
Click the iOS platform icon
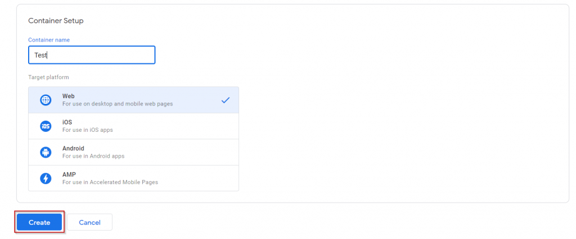pos(46,126)
